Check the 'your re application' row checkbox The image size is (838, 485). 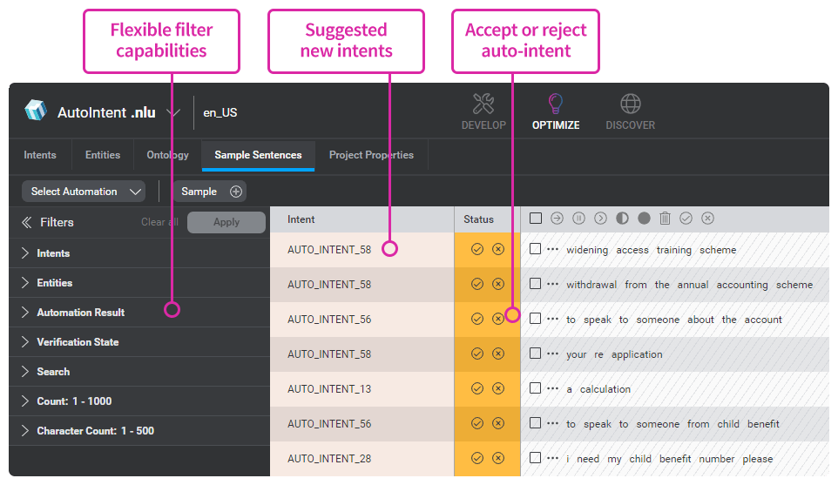(535, 353)
